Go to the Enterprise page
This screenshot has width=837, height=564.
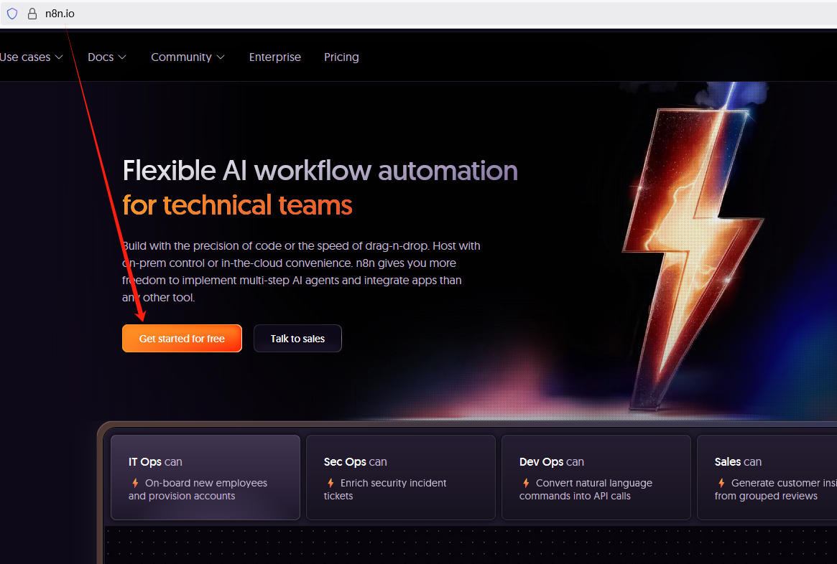(x=275, y=57)
